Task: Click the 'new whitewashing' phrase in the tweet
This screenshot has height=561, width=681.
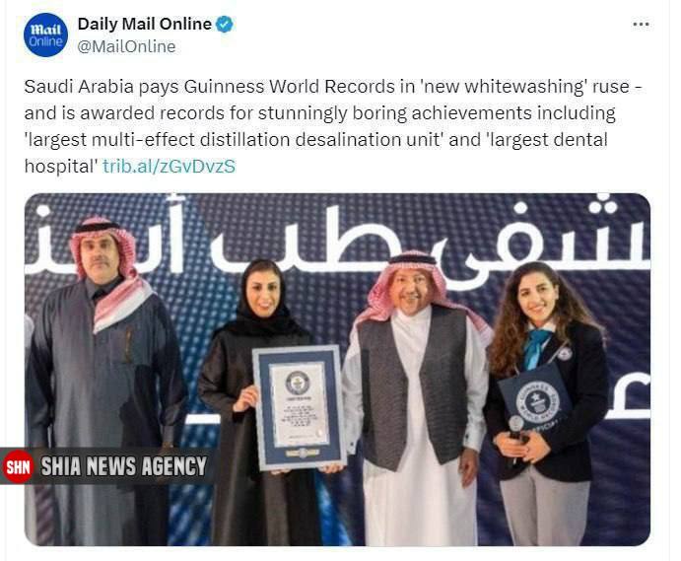Action: (x=505, y=87)
